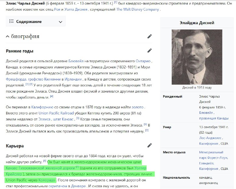
Task: Follow the highlighted Канзас-Тихоокеанской железной дороги link
Action: pyautogui.click(x=40, y=168)
